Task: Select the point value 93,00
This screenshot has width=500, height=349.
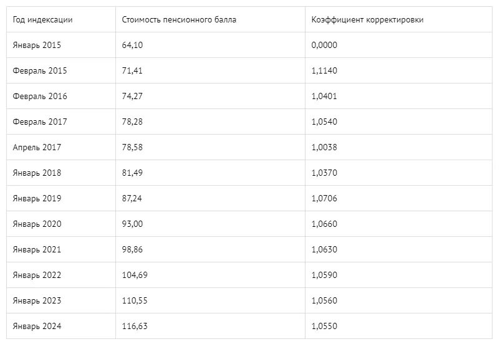Action: pyautogui.click(x=133, y=224)
